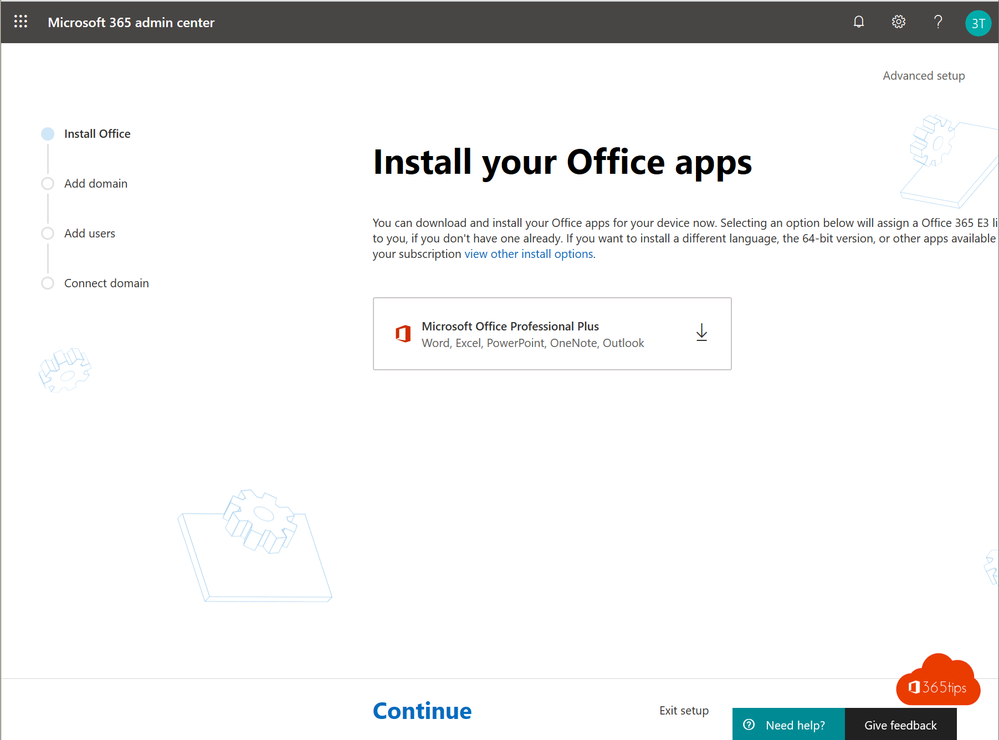Click the question icon in Need help
Screen dimensions: 999x740
click(x=749, y=725)
